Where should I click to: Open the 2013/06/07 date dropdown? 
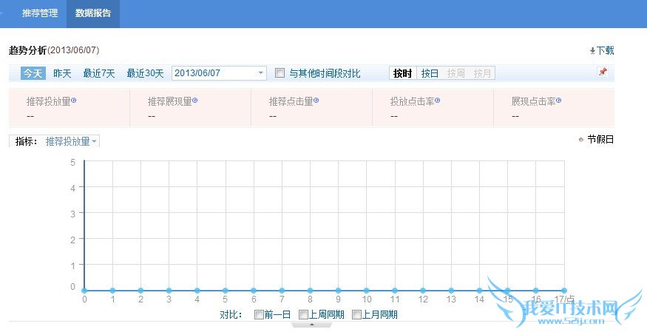[219, 73]
